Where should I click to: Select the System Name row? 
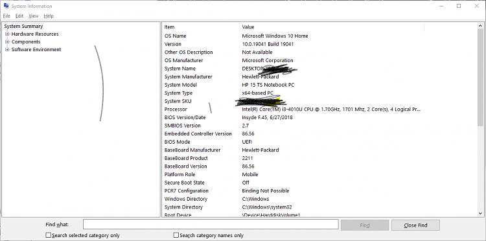[x=293, y=69]
